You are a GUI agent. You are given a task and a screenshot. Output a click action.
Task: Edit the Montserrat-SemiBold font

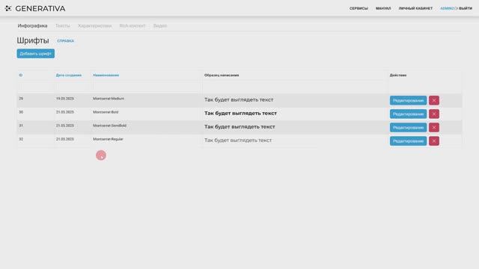pyautogui.click(x=408, y=128)
